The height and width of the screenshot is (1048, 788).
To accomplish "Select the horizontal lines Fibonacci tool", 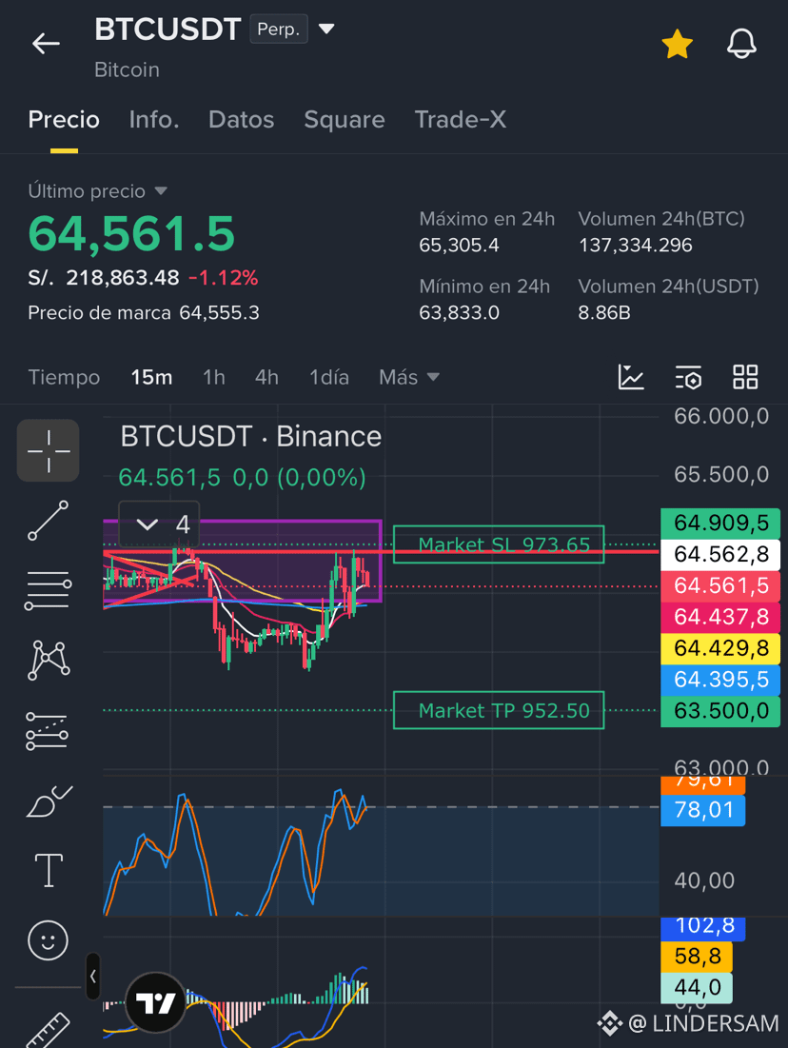I will click(49, 590).
